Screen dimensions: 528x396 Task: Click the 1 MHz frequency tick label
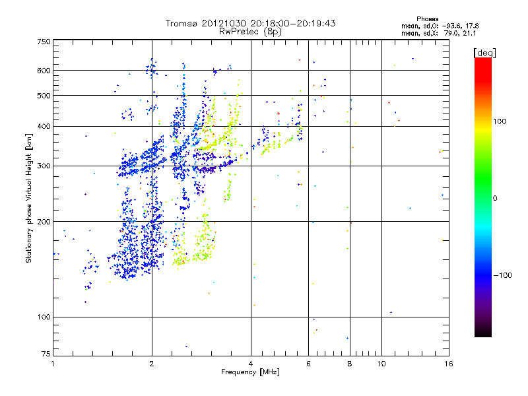coord(53,364)
